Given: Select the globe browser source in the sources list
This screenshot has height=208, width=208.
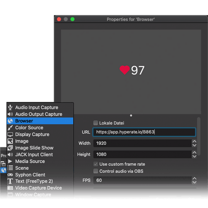Looking at the screenshot, I should (x=3, y=170).
